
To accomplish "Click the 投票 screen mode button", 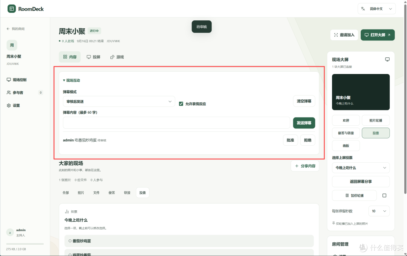I will (x=376, y=133).
